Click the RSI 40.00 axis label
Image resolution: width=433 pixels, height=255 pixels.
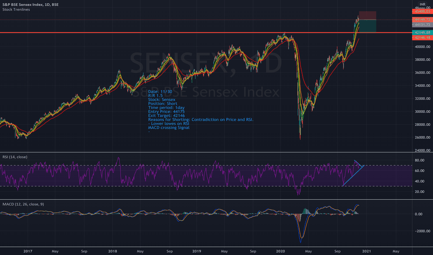click(420, 181)
